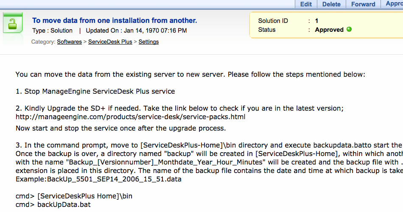This screenshot has width=403, height=212.
Task: Open the ServiceDesk Plus breadcrumb link
Action: 110,42
